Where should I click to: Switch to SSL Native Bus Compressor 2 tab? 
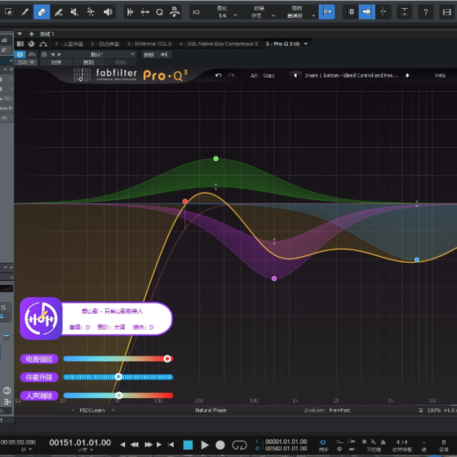click(x=218, y=44)
